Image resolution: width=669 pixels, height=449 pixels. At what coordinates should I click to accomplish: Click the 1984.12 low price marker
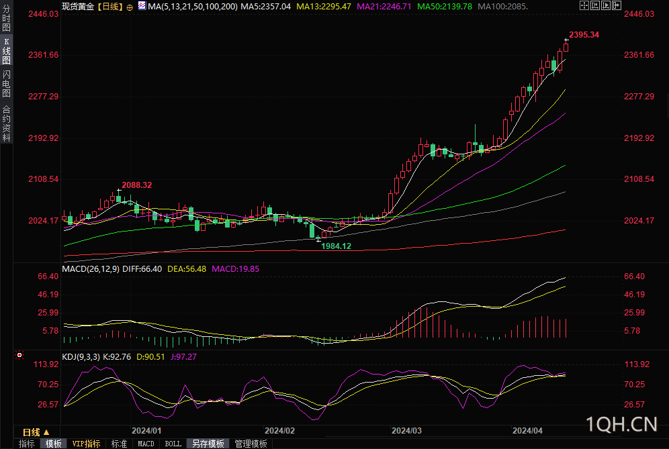coord(337,246)
